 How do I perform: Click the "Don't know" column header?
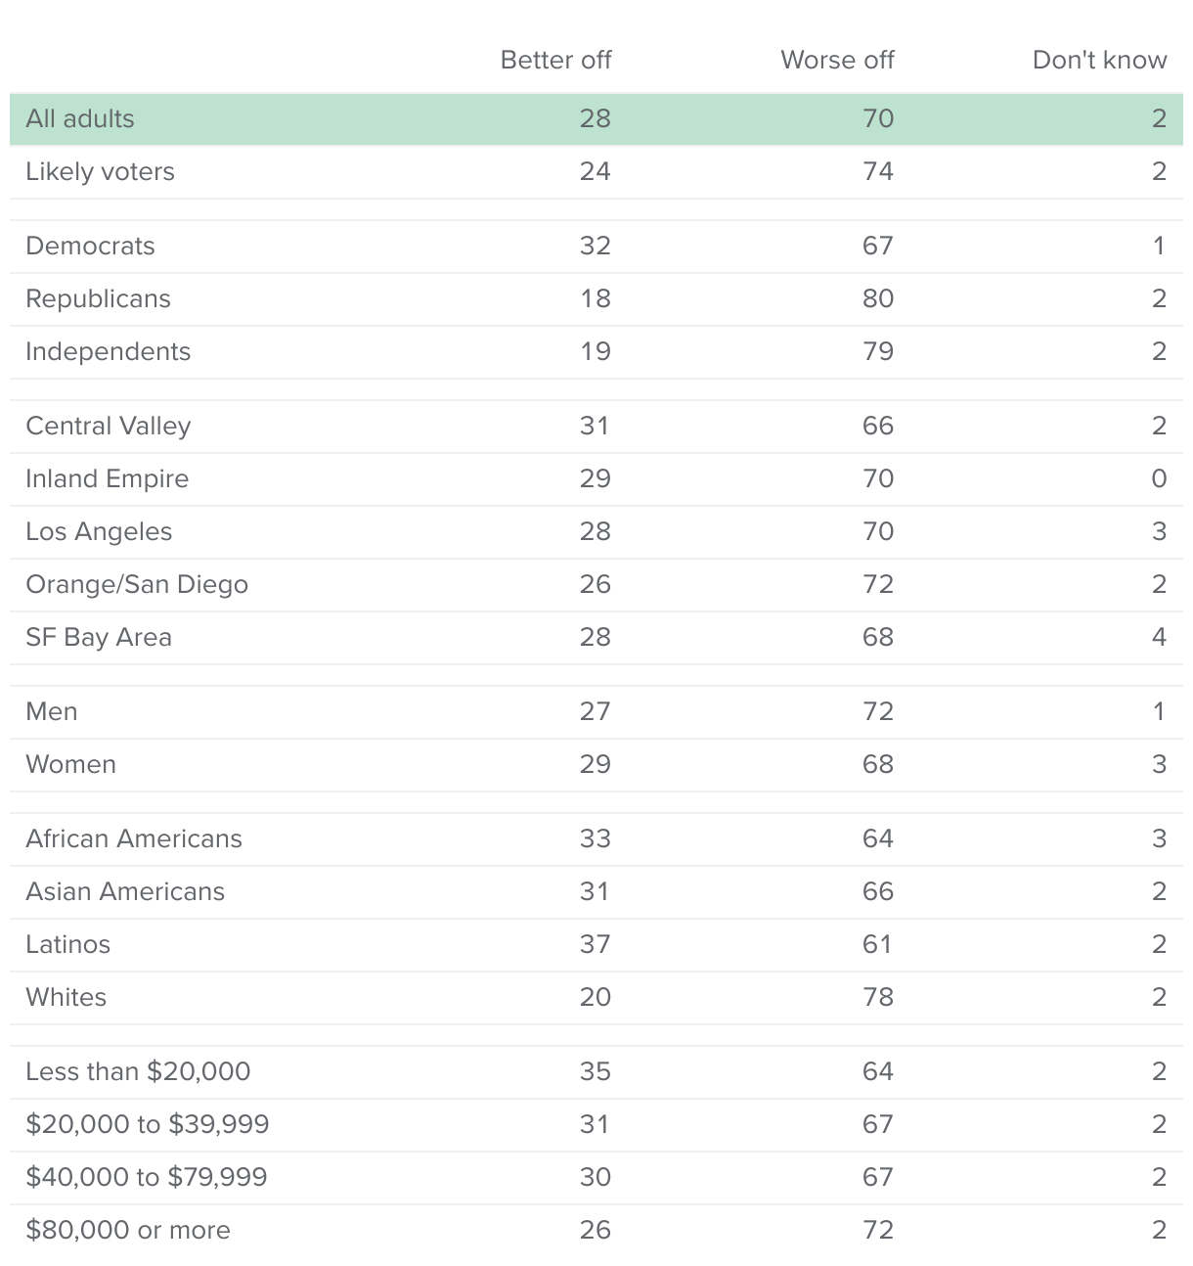(x=1099, y=60)
